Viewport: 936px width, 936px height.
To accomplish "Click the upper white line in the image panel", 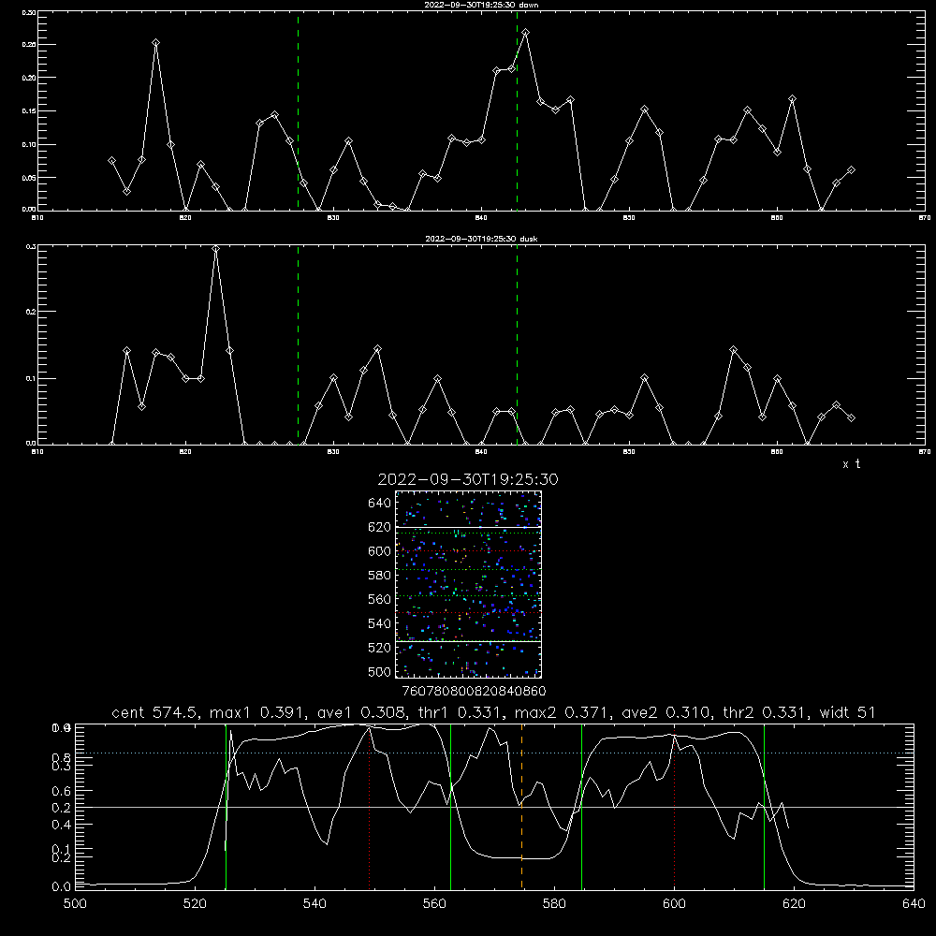I will 468,527.
